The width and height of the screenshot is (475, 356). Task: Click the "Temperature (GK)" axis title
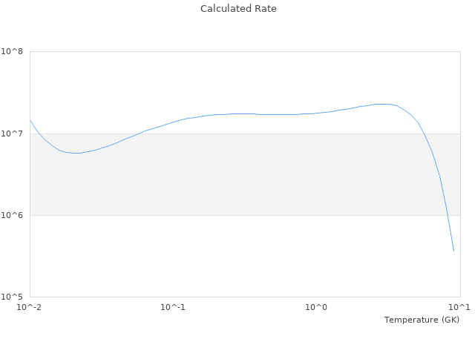coord(422,320)
